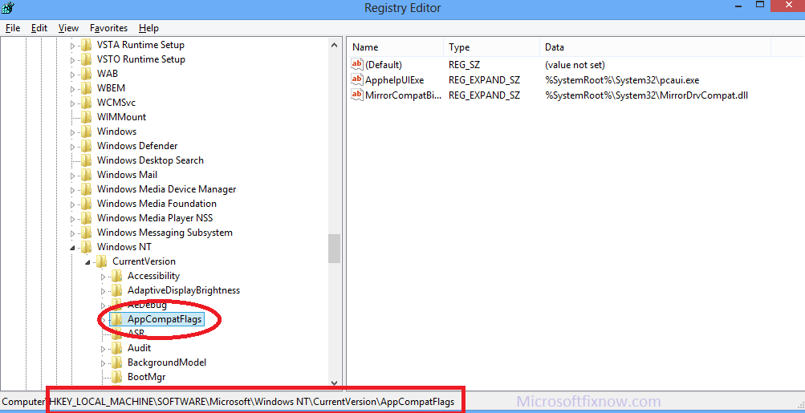This screenshot has width=805, height=413.
Task: Click the Registry Editor title bar icon
Action: (x=8, y=8)
